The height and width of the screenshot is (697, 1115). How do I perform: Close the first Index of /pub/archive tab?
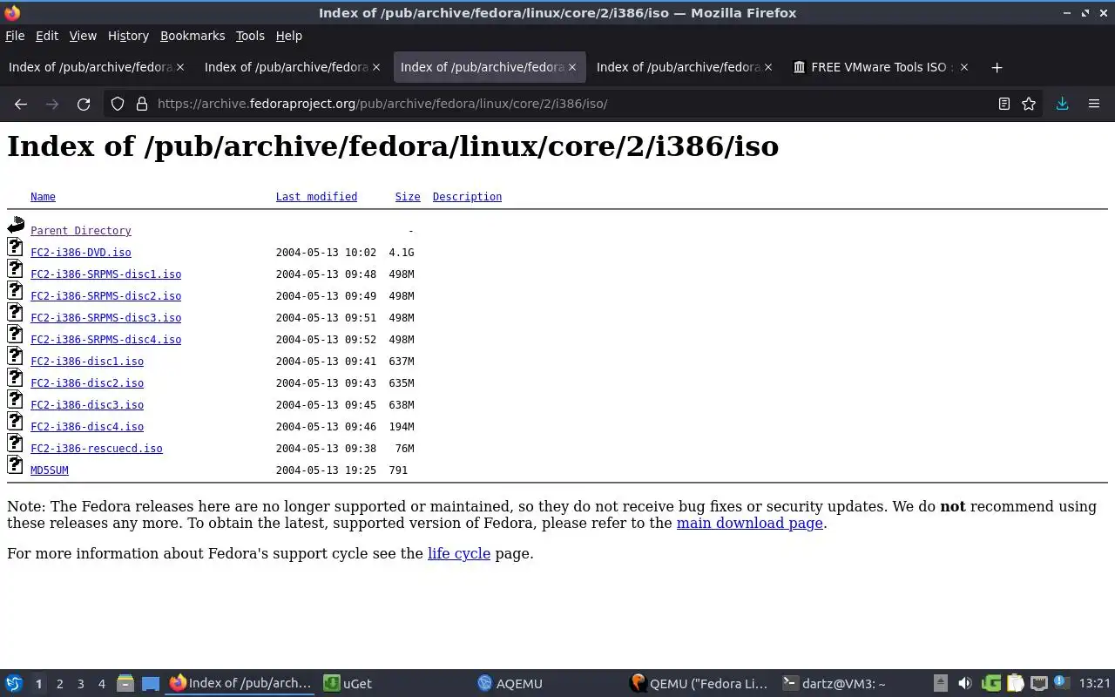180,67
